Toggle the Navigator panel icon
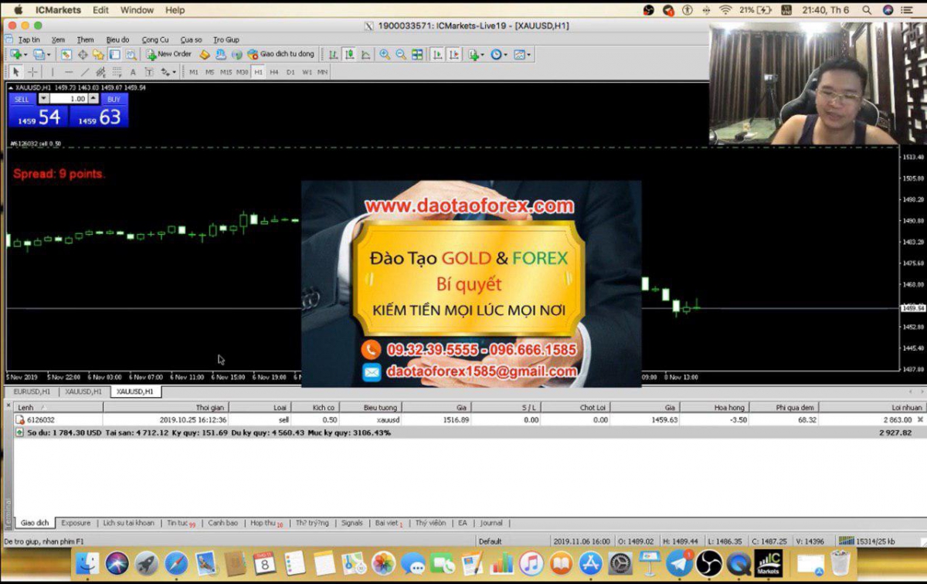 coord(98,54)
